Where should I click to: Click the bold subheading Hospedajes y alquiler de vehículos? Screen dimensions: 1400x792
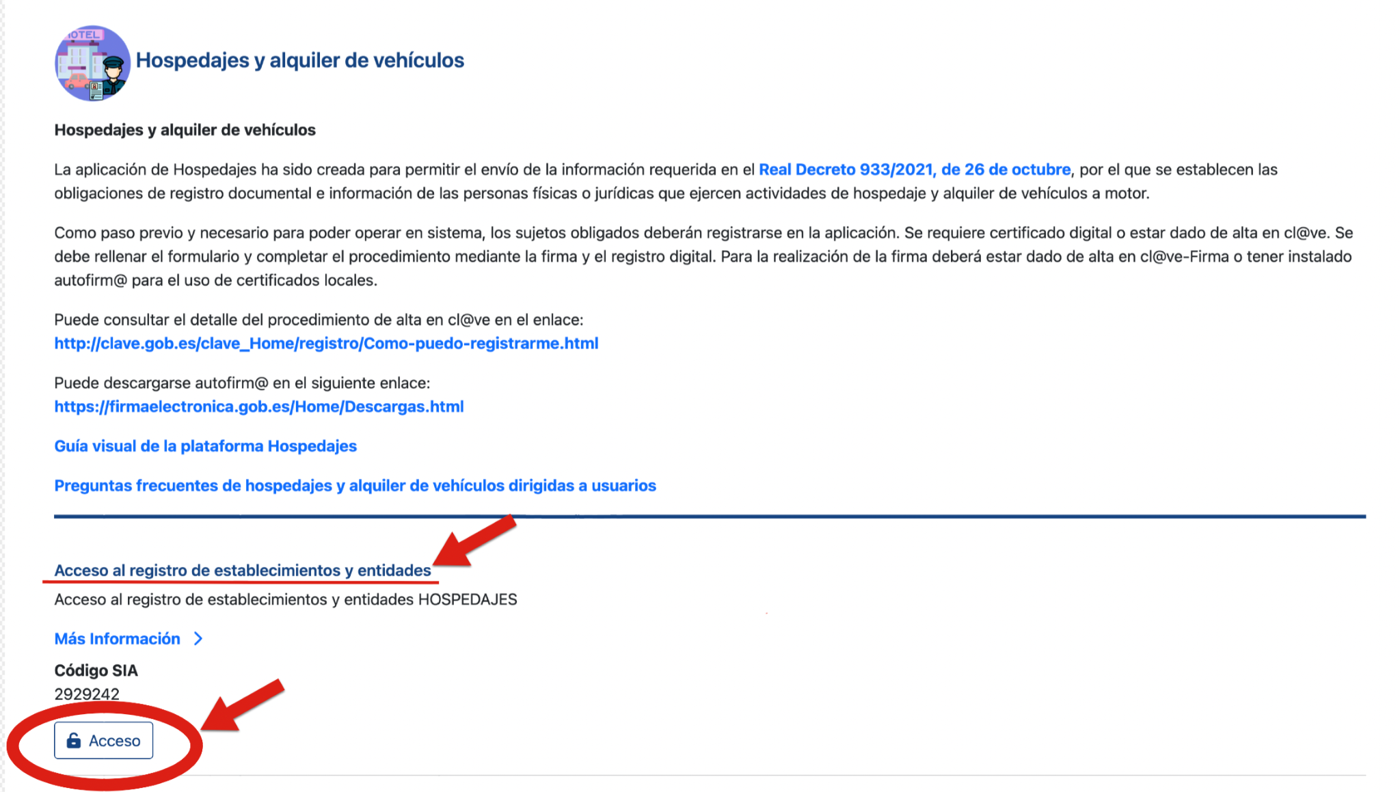(x=185, y=130)
